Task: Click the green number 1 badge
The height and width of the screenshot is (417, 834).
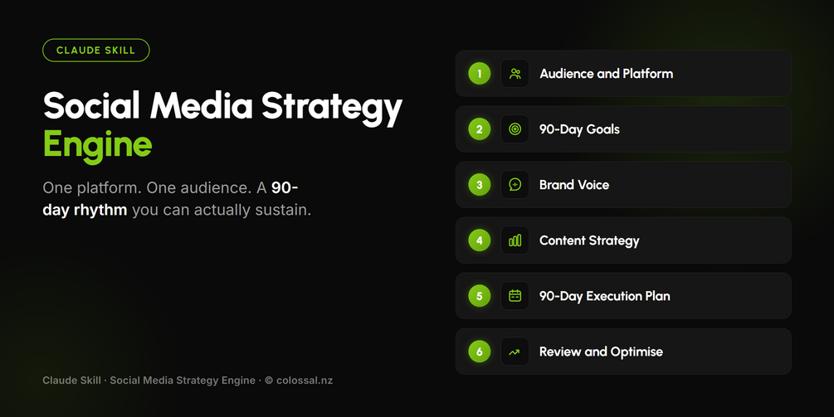Action: coord(479,73)
